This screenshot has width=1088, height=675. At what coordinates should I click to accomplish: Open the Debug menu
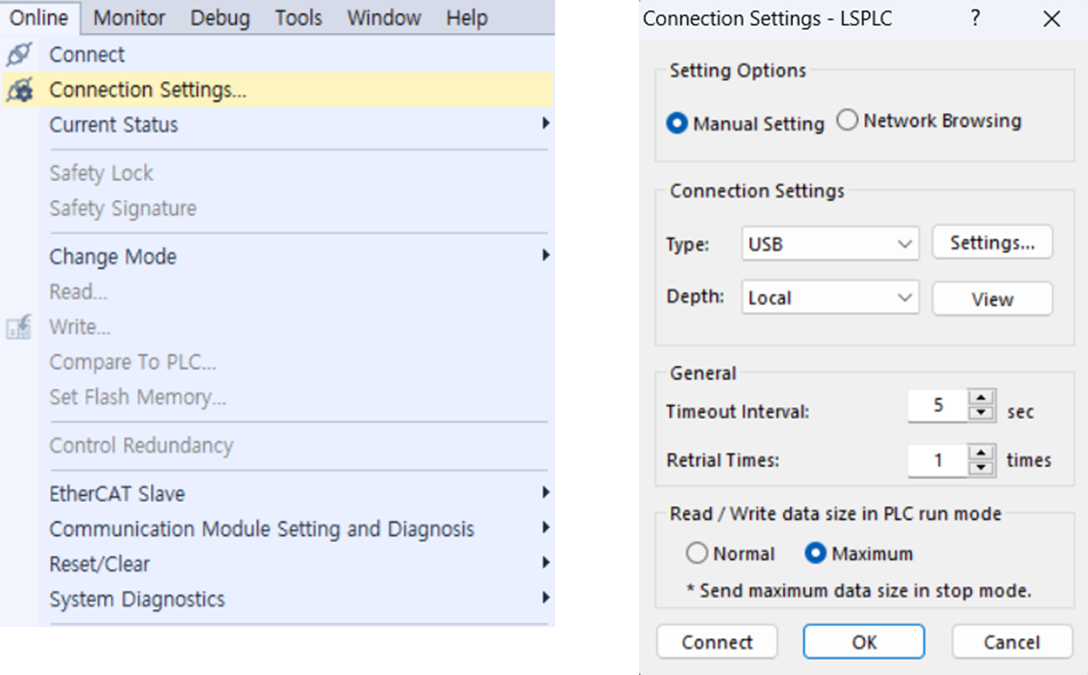pos(220,17)
